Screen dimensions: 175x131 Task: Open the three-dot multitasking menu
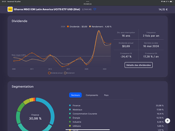tap(87, 2)
